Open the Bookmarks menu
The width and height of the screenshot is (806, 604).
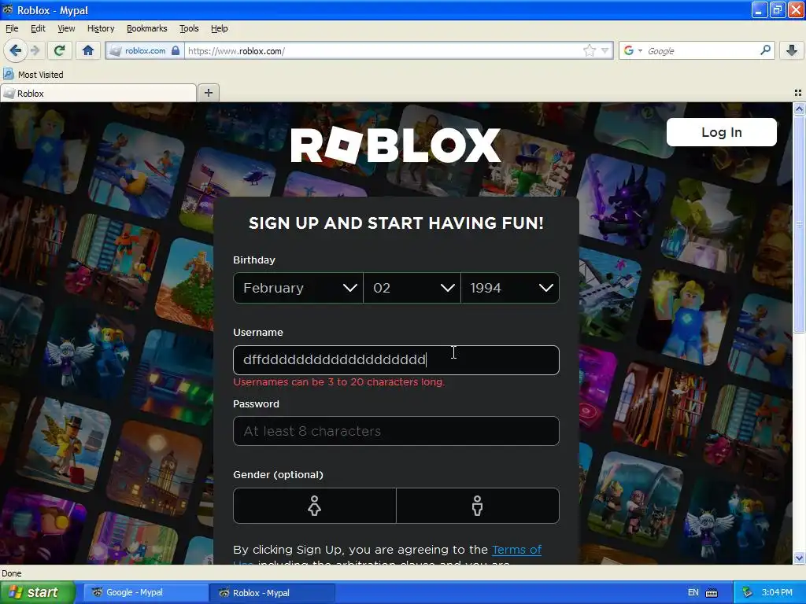[146, 28]
